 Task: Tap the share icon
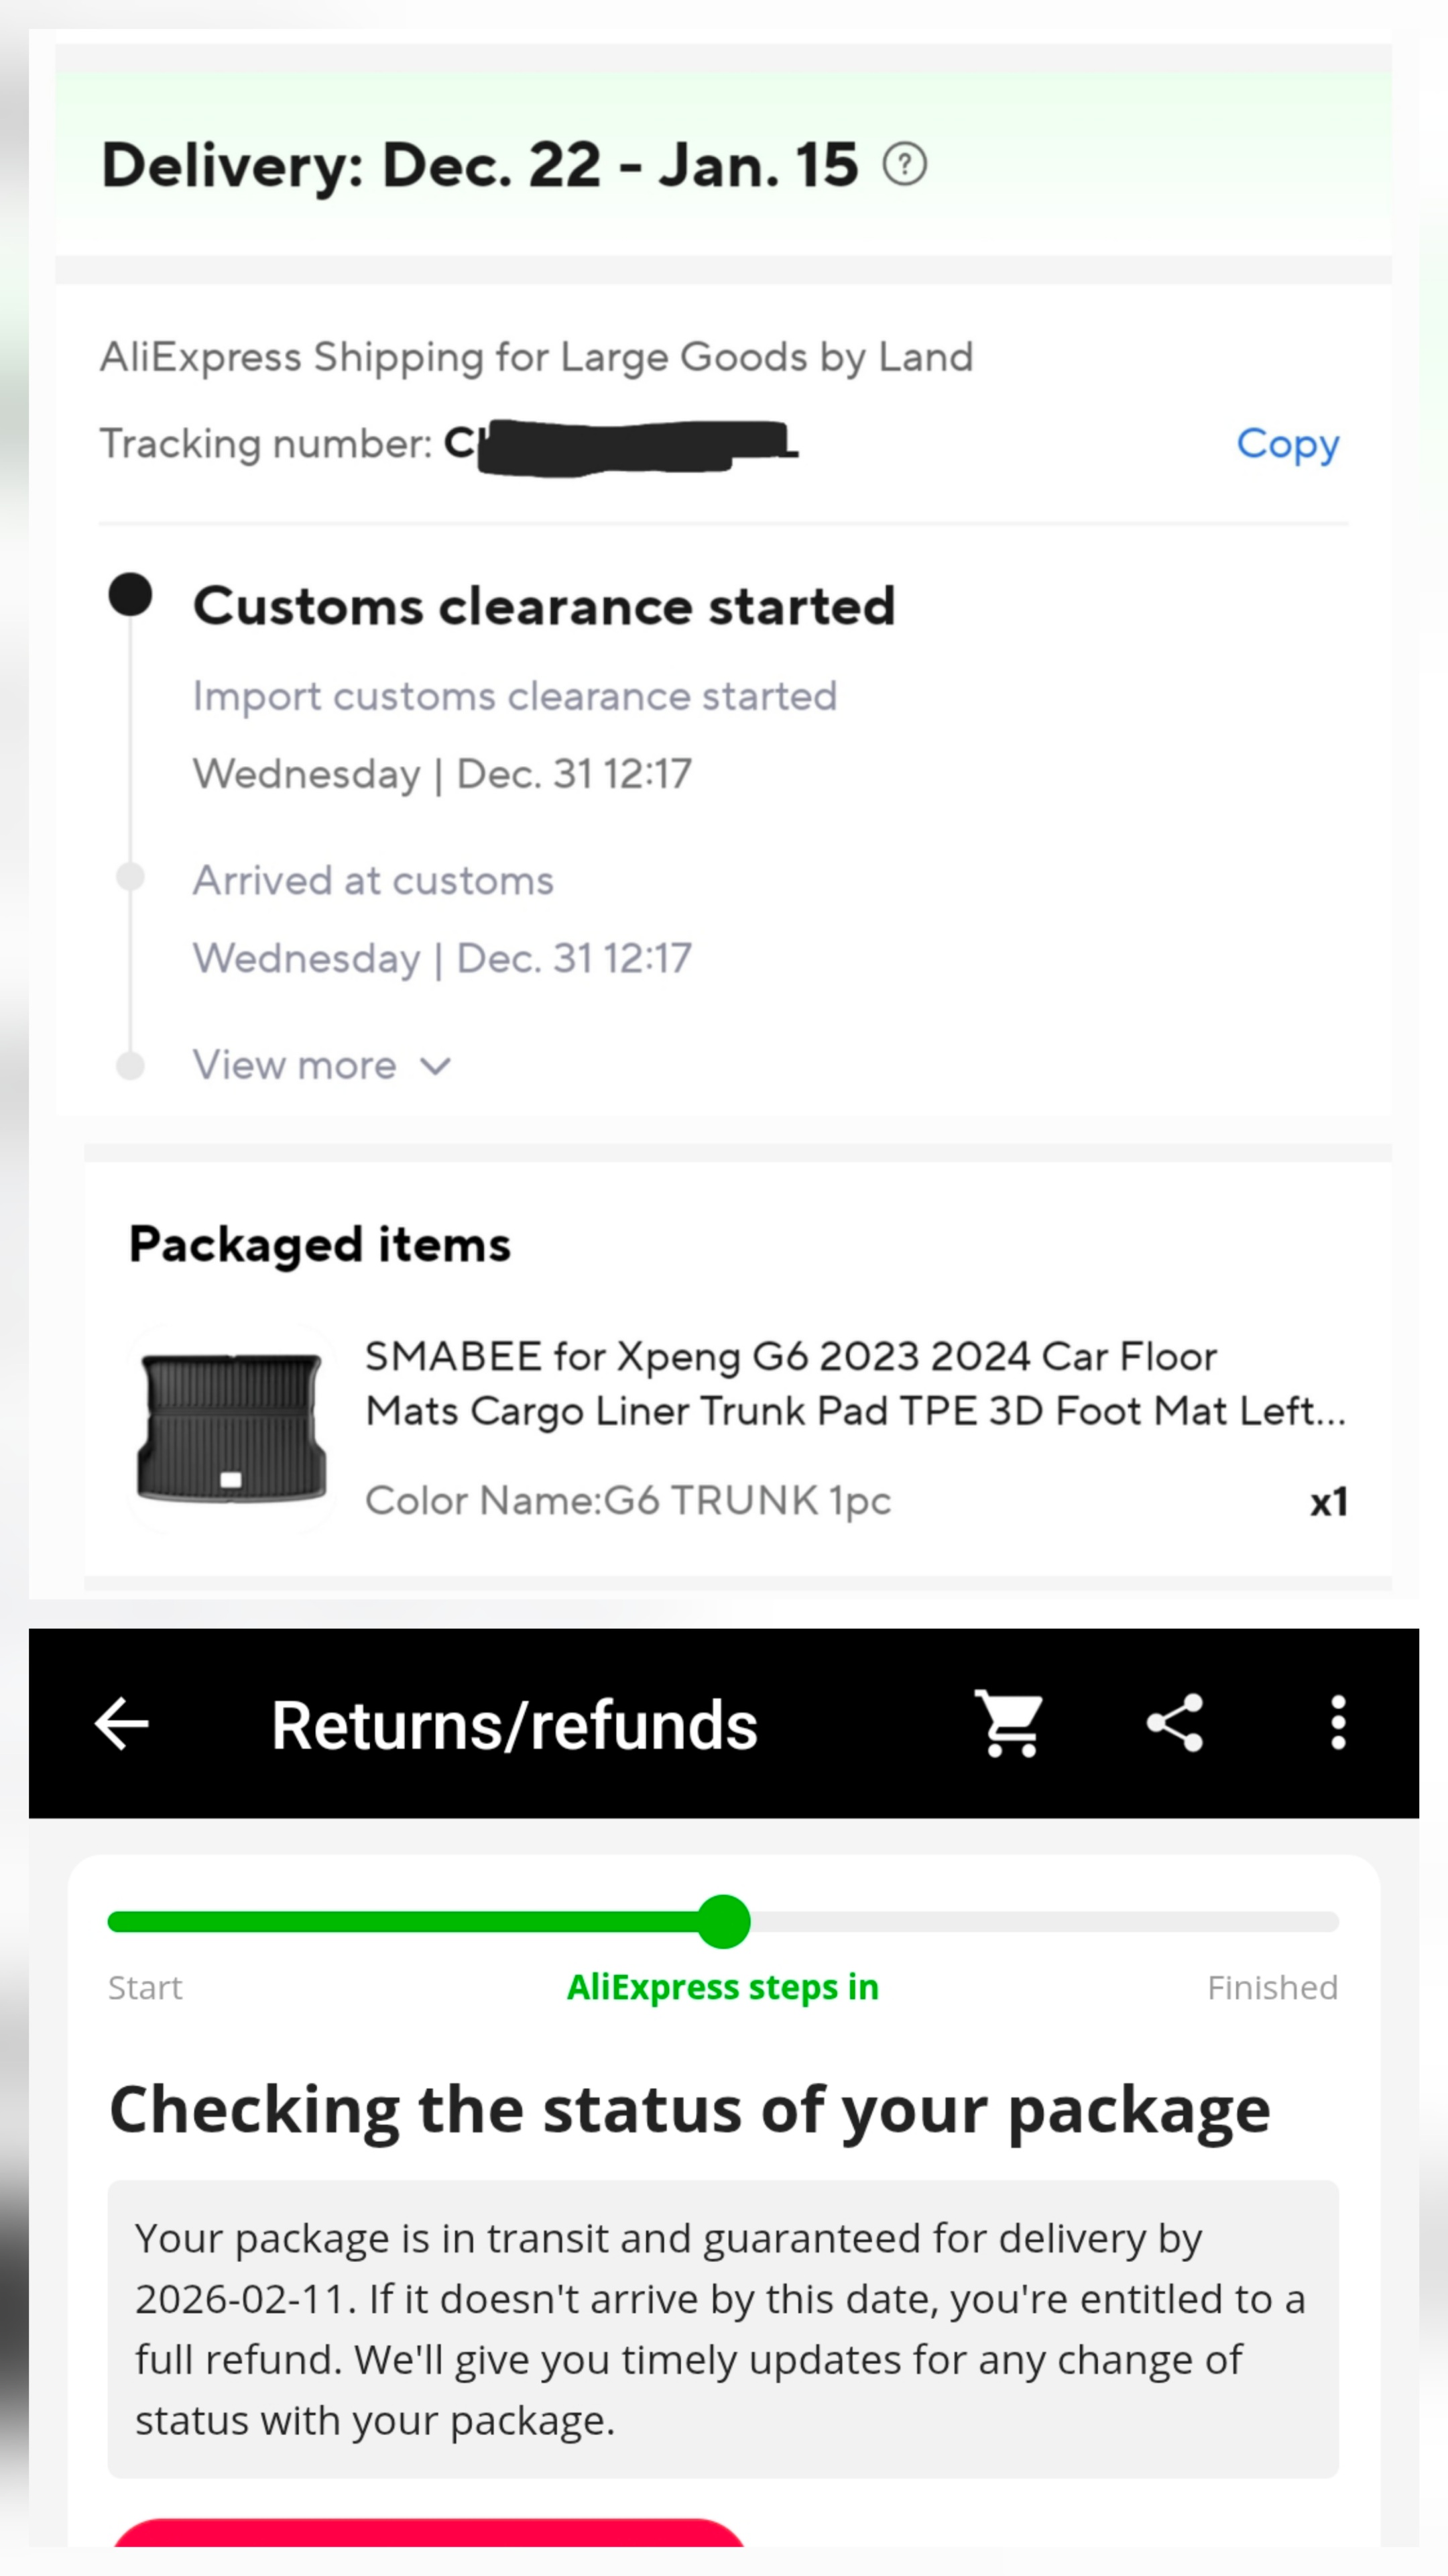[1175, 1723]
